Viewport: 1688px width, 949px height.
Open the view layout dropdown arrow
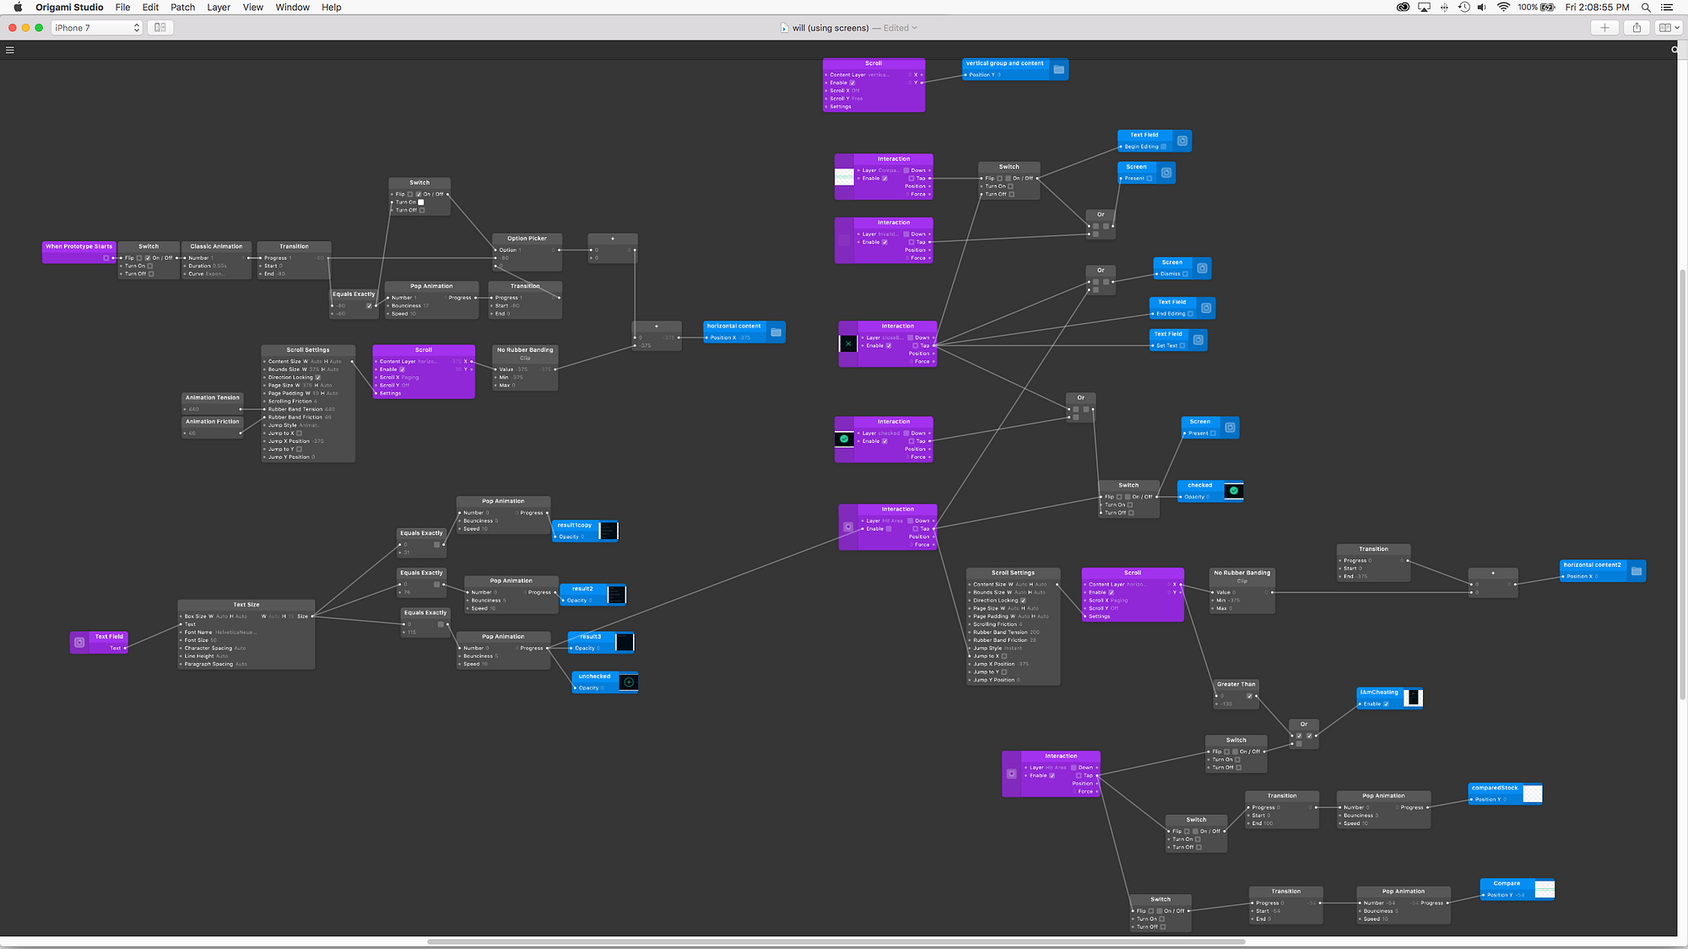click(x=1677, y=28)
